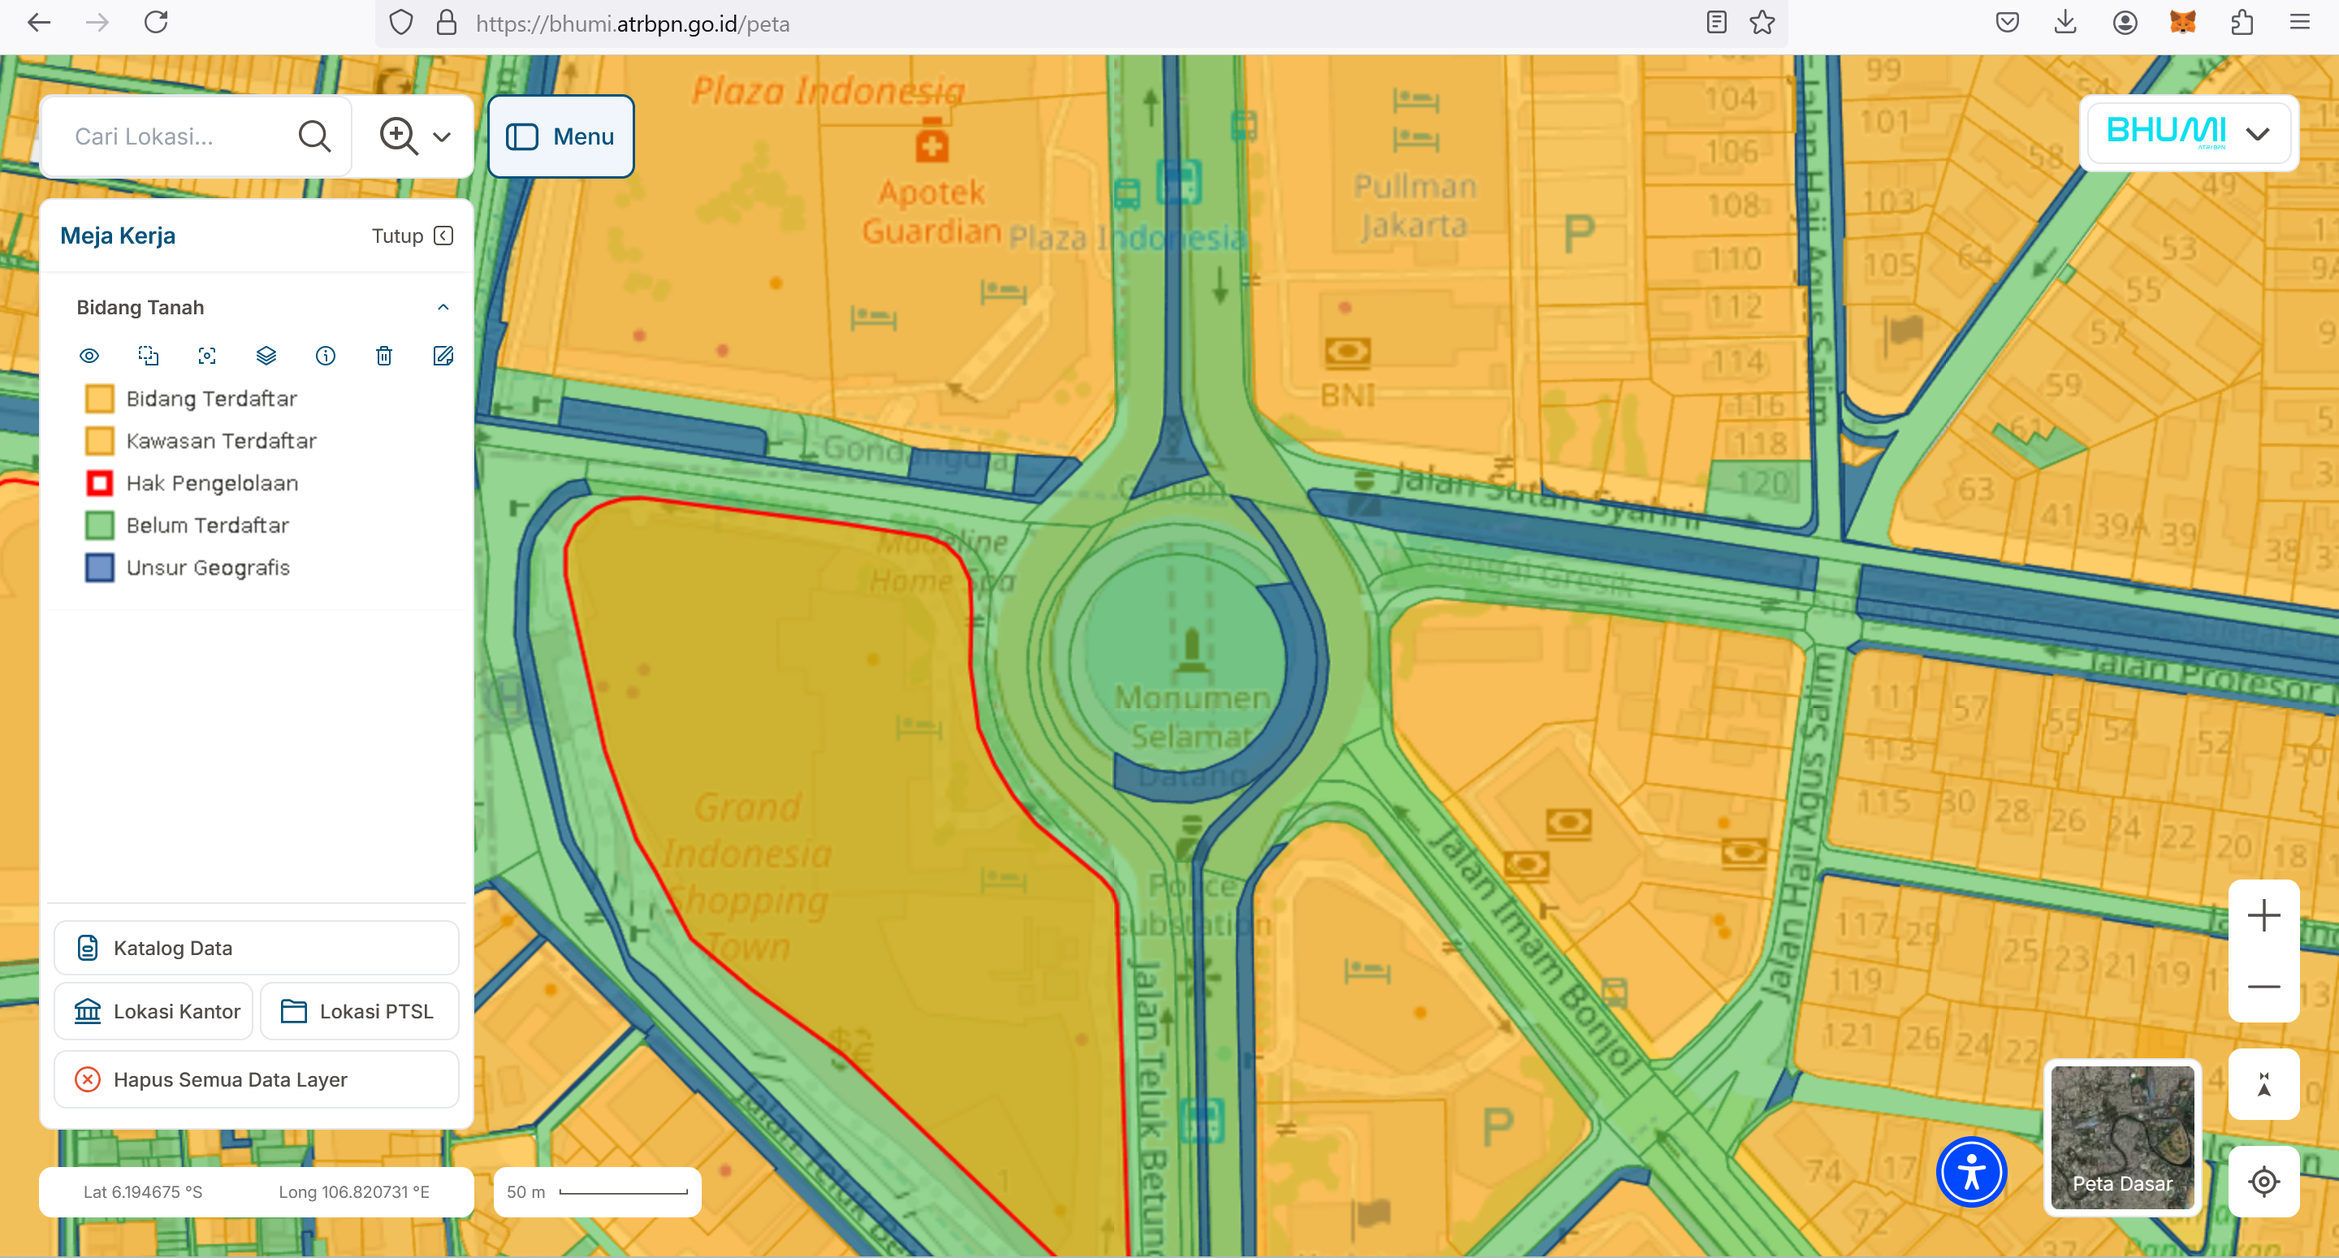Open the extensions puzzle icon
The width and height of the screenshot is (2339, 1258).
(2241, 23)
